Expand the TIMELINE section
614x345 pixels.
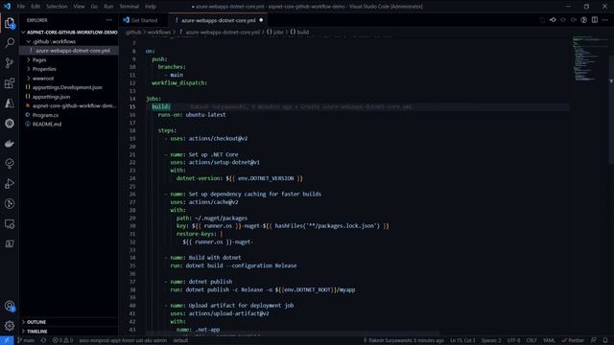(69, 332)
